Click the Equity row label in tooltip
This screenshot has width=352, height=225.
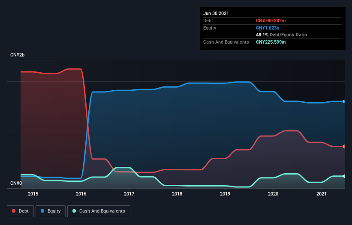(210, 28)
